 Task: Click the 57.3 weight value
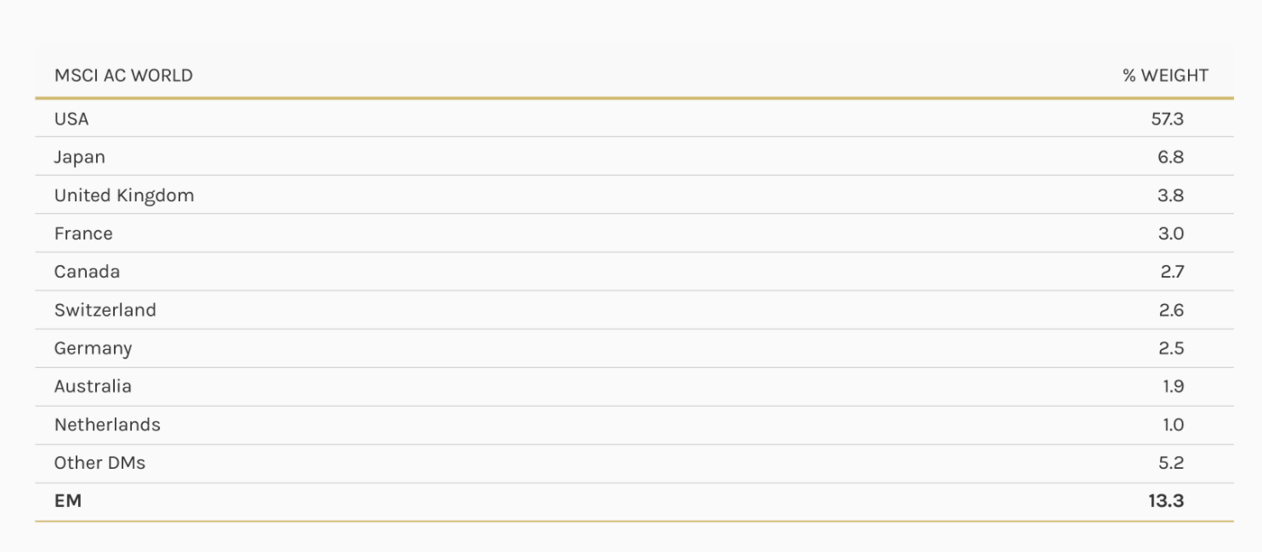(x=1168, y=119)
